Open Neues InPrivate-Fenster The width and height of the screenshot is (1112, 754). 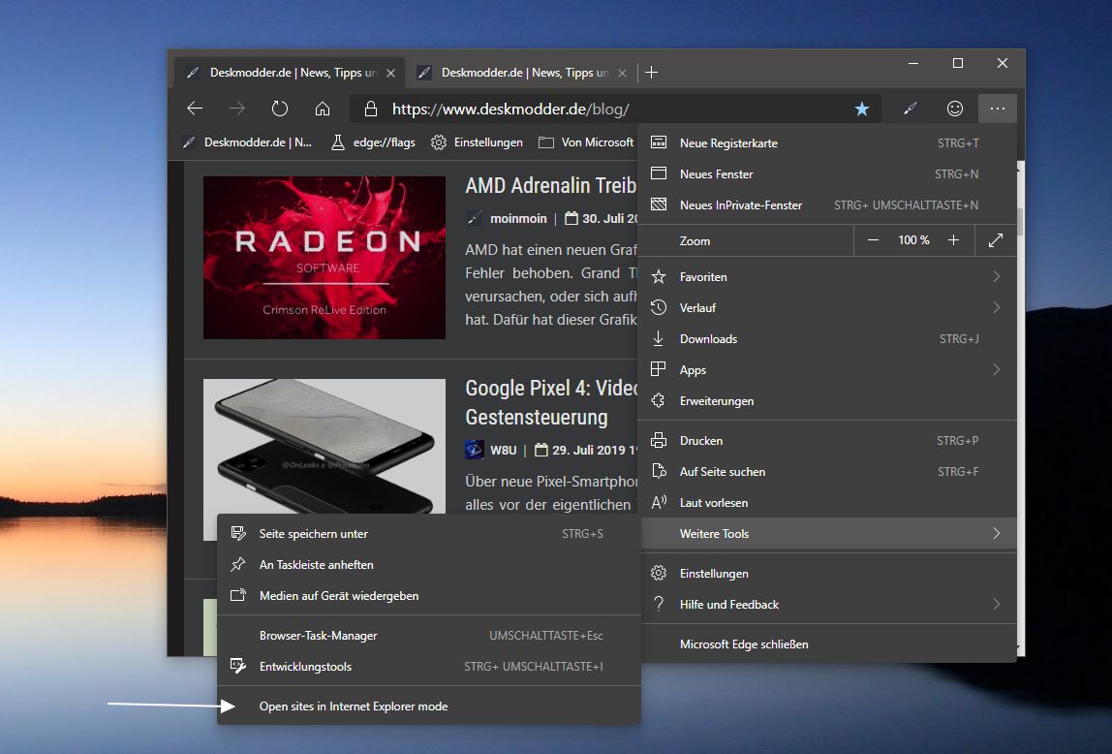[x=827, y=205]
